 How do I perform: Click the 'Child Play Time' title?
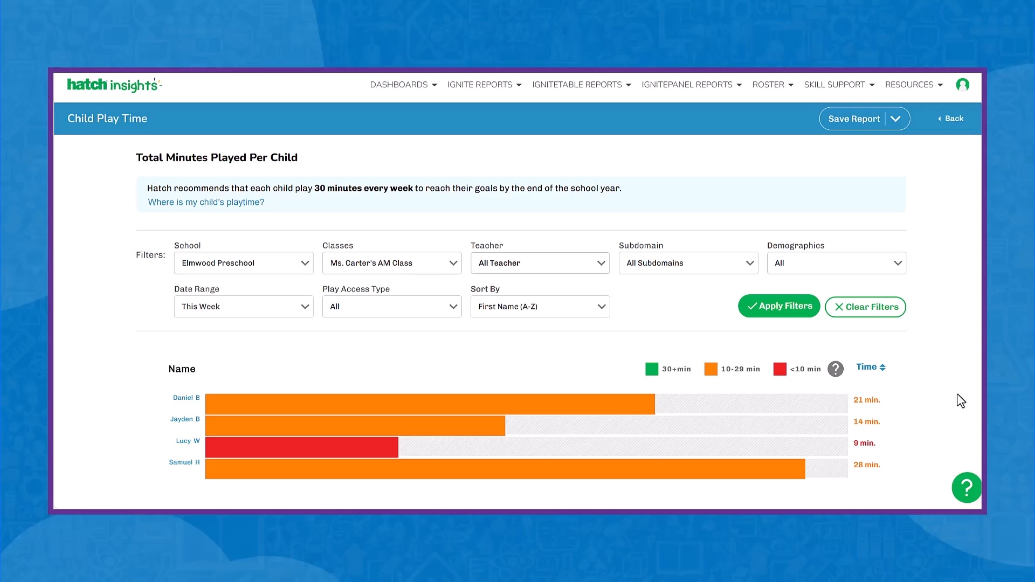[x=107, y=119]
